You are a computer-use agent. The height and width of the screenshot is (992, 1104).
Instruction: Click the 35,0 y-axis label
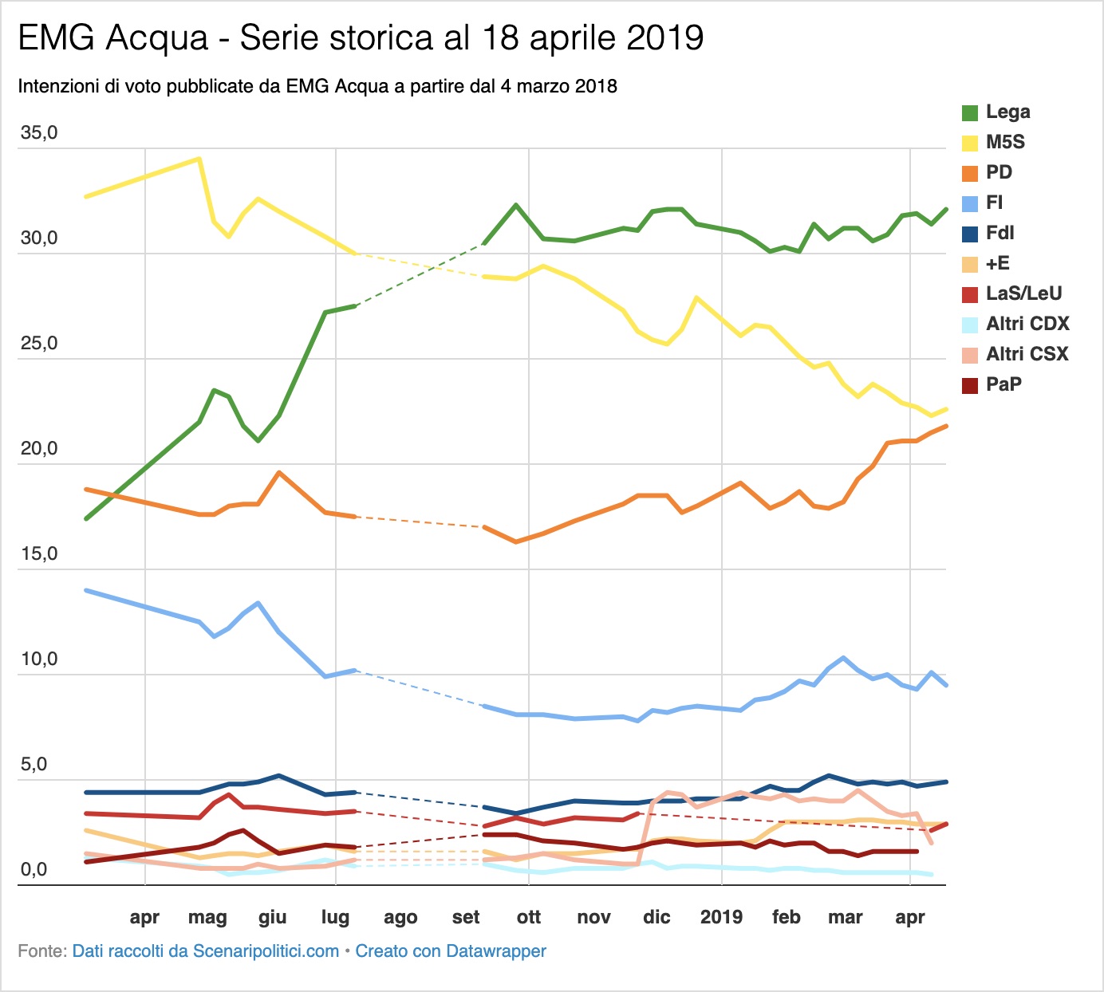[39, 133]
